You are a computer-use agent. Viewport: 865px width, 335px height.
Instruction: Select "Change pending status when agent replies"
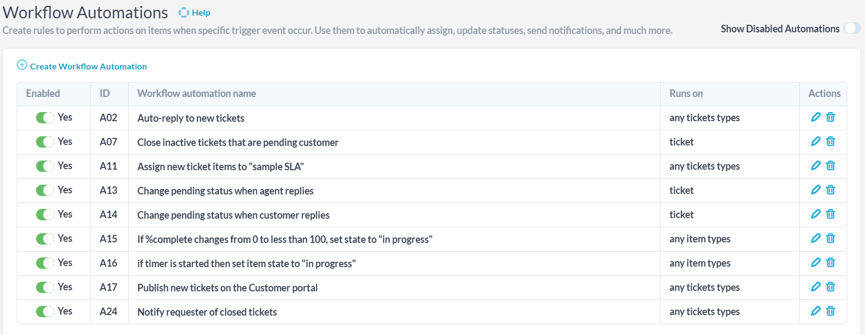(225, 191)
